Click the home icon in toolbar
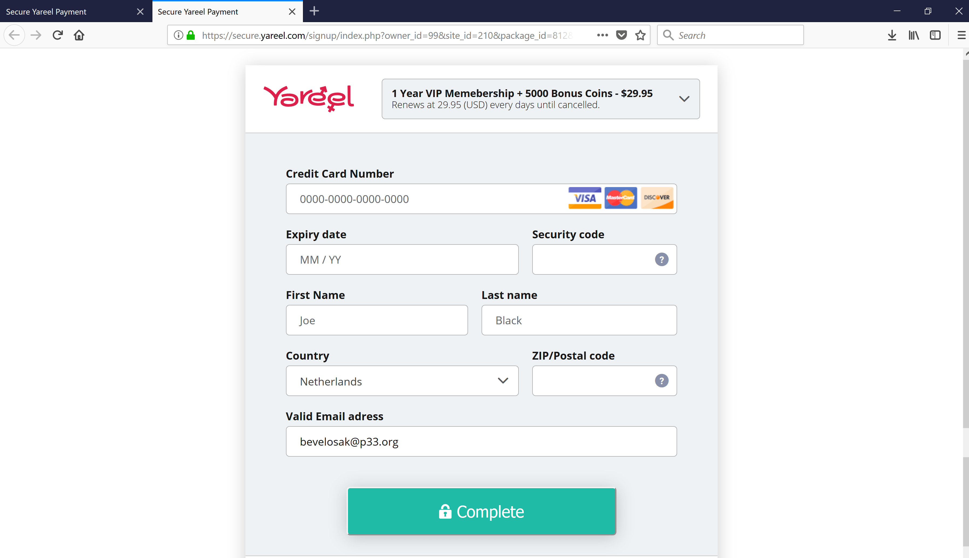Image resolution: width=969 pixels, height=558 pixels. pos(79,35)
